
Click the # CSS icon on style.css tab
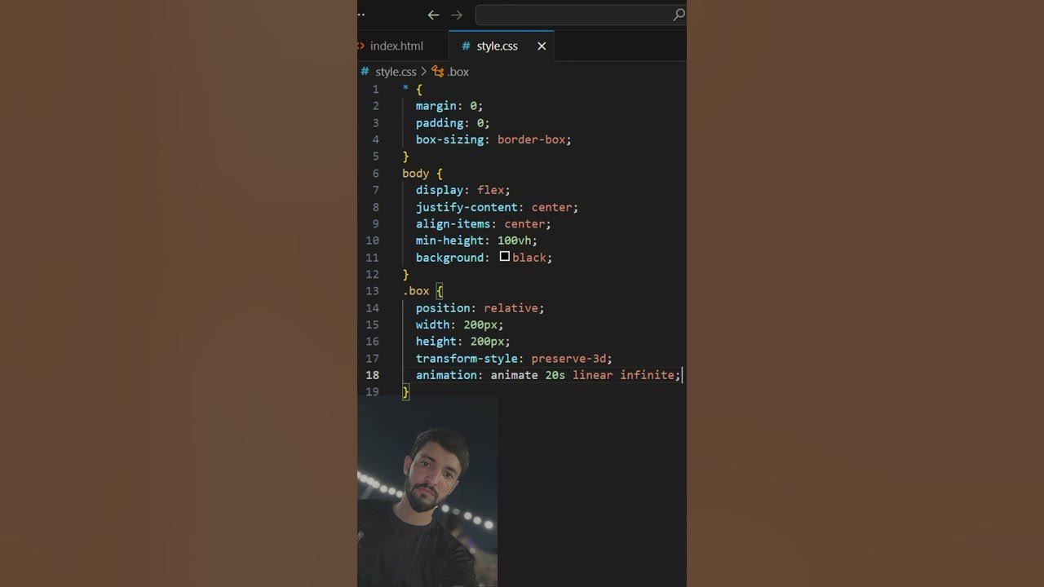466,46
